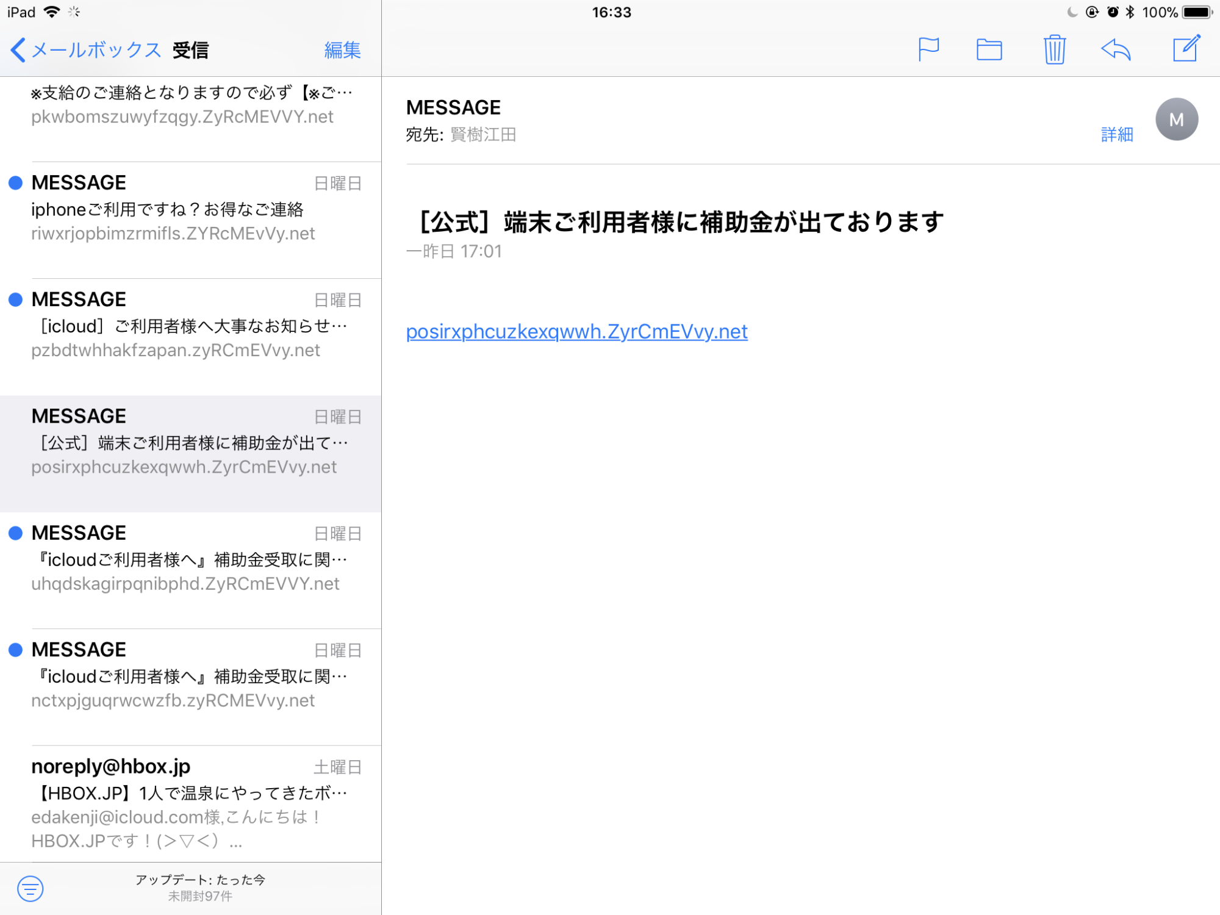Tap recipient name 賢樹江田

point(483,134)
